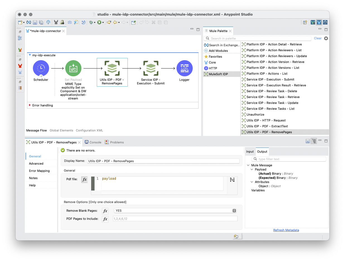345x261 pixels.
Task: Click Search in Exchange in palette
Action: pos(222,45)
